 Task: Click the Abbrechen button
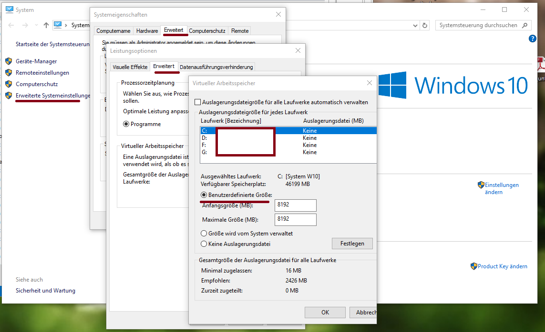363,312
